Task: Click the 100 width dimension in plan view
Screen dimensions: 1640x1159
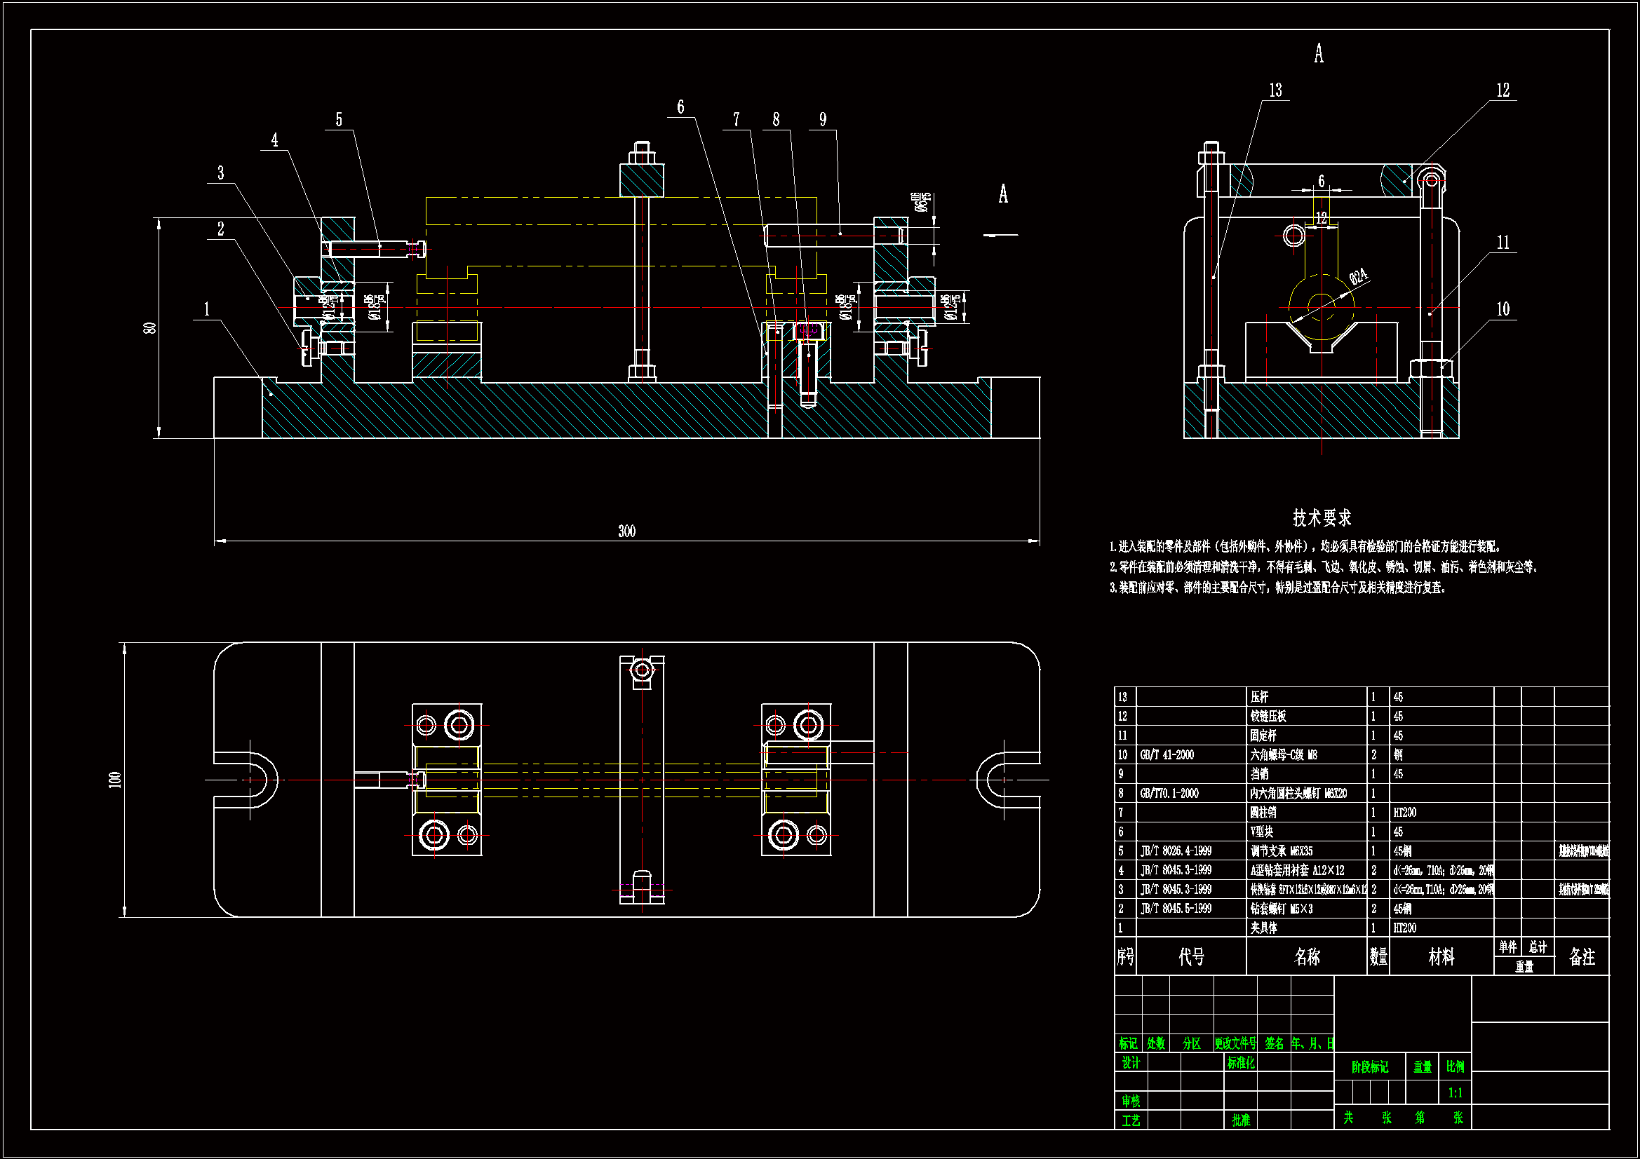Action: (115, 779)
